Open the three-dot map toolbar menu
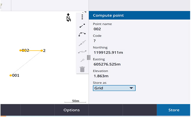 click(82, 17)
